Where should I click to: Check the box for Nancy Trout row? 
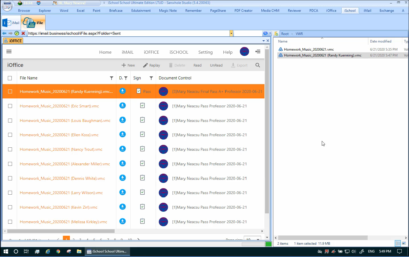point(10,149)
